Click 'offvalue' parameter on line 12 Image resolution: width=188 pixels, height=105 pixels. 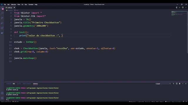(106, 48)
